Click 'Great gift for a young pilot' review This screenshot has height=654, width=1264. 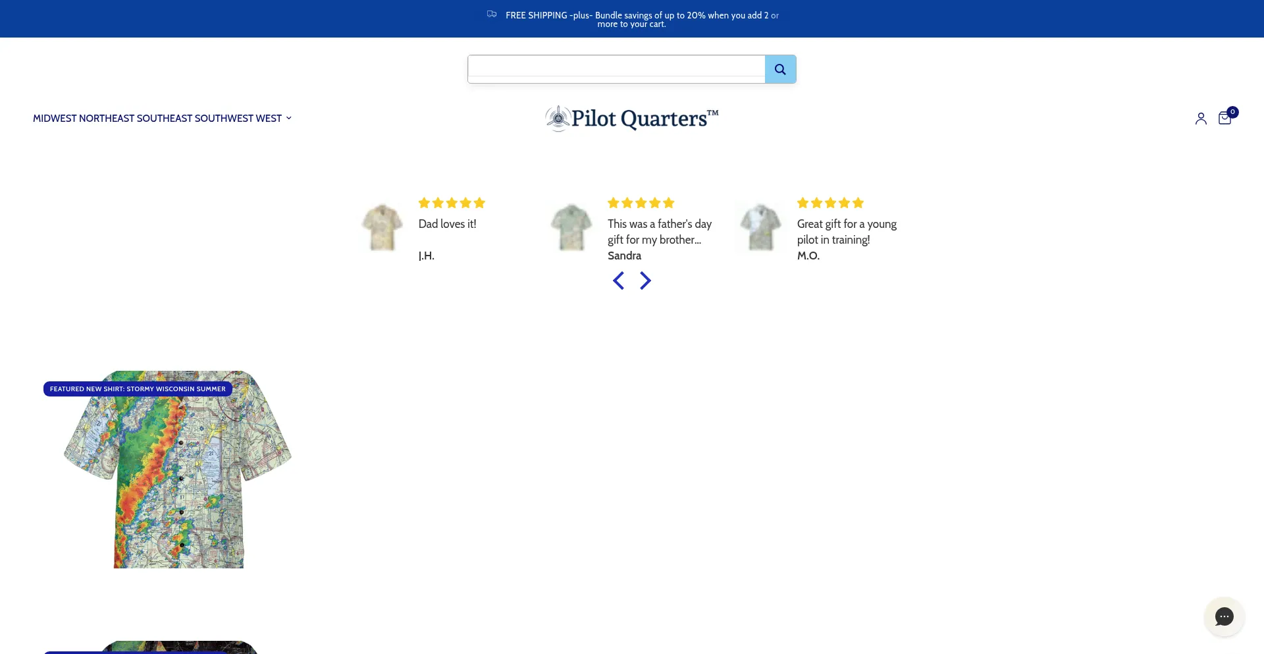pos(847,232)
